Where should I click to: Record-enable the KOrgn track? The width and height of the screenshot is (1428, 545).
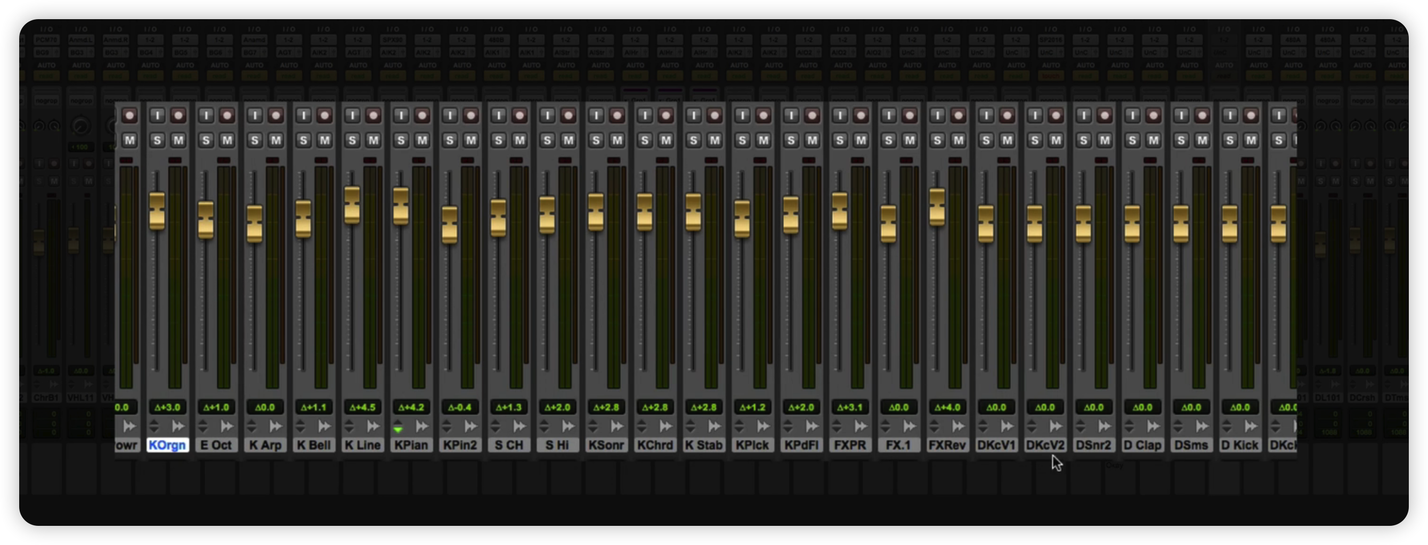[x=178, y=115]
